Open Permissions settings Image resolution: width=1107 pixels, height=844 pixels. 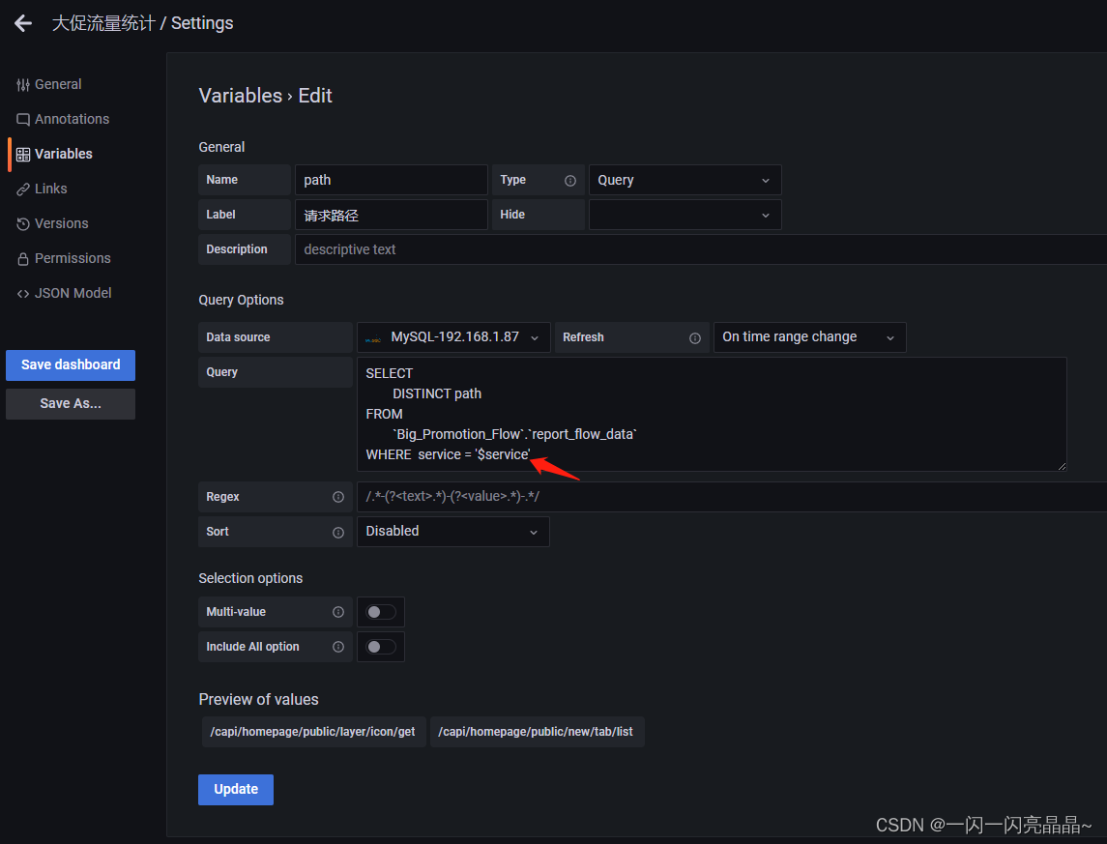click(x=72, y=258)
